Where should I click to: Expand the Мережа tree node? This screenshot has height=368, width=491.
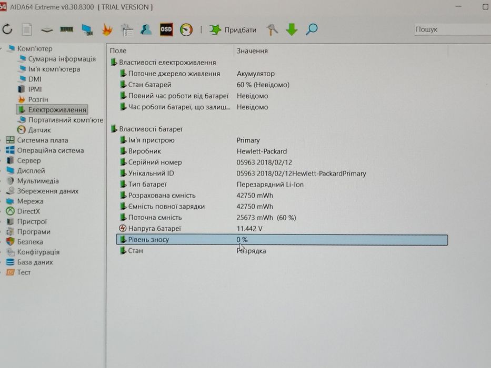pyautogui.click(x=30, y=201)
